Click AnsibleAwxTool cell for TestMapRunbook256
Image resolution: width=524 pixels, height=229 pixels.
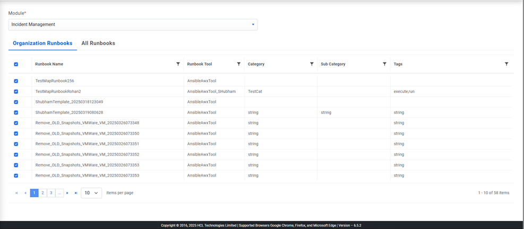point(202,81)
